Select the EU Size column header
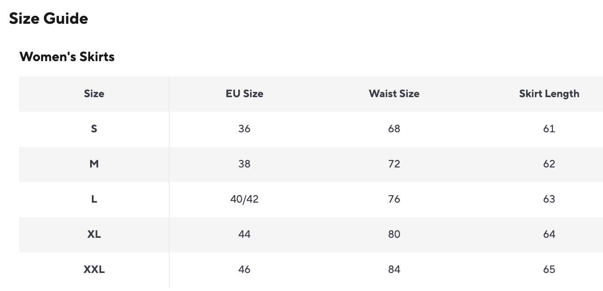 244,94
